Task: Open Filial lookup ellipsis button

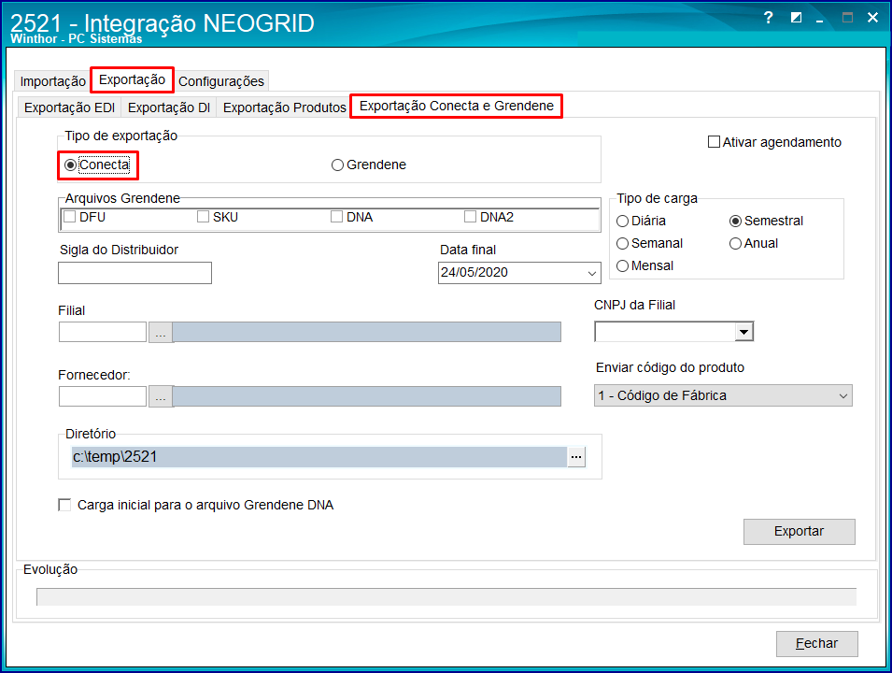Action: [x=161, y=332]
